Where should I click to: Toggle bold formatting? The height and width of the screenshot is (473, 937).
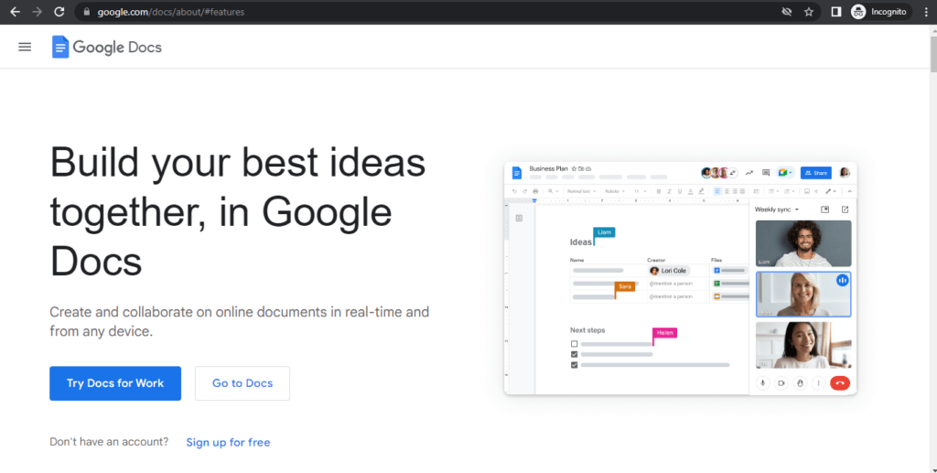coord(659,191)
